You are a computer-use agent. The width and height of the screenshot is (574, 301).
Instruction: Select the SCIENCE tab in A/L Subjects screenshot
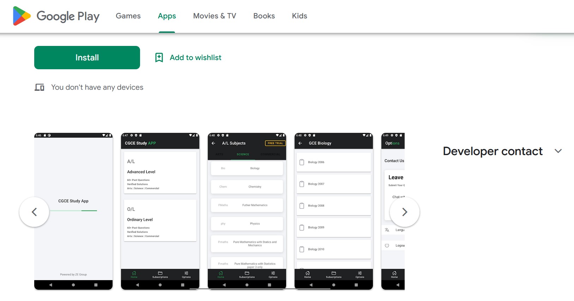(243, 154)
